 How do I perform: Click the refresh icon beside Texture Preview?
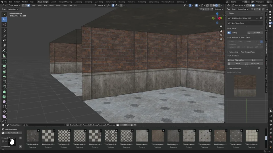click(259, 68)
